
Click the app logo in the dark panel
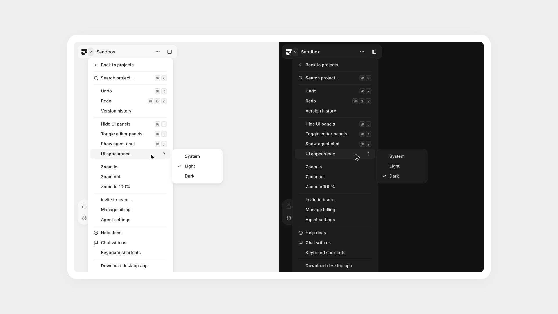click(x=289, y=52)
